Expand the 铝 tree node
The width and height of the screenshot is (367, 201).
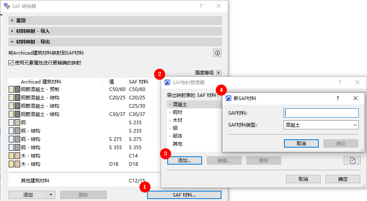click(x=170, y=128)
